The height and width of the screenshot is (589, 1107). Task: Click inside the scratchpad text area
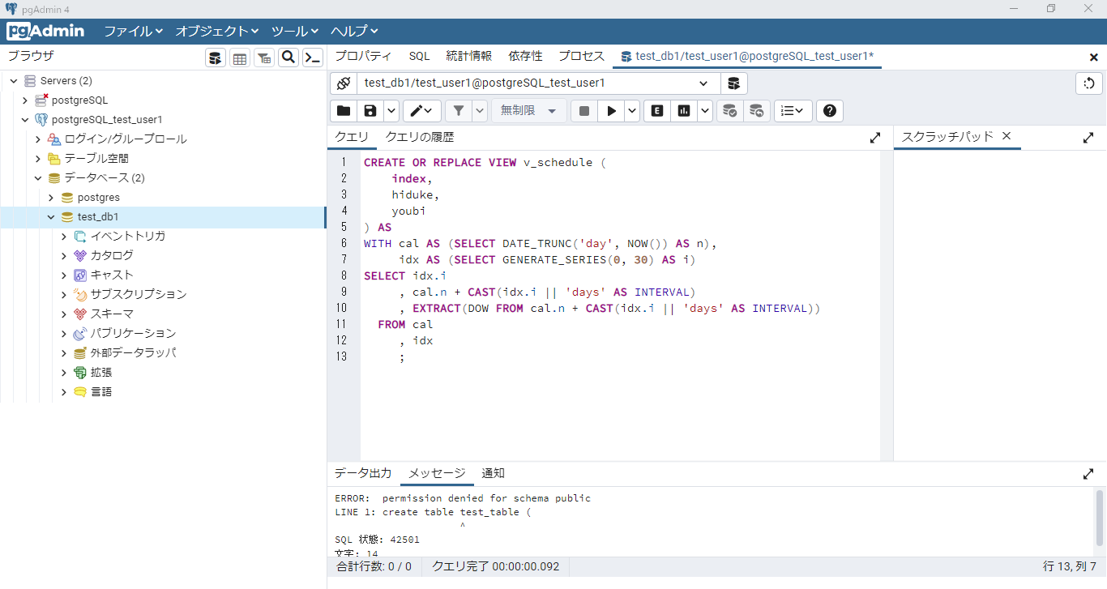coord(1000,305)
